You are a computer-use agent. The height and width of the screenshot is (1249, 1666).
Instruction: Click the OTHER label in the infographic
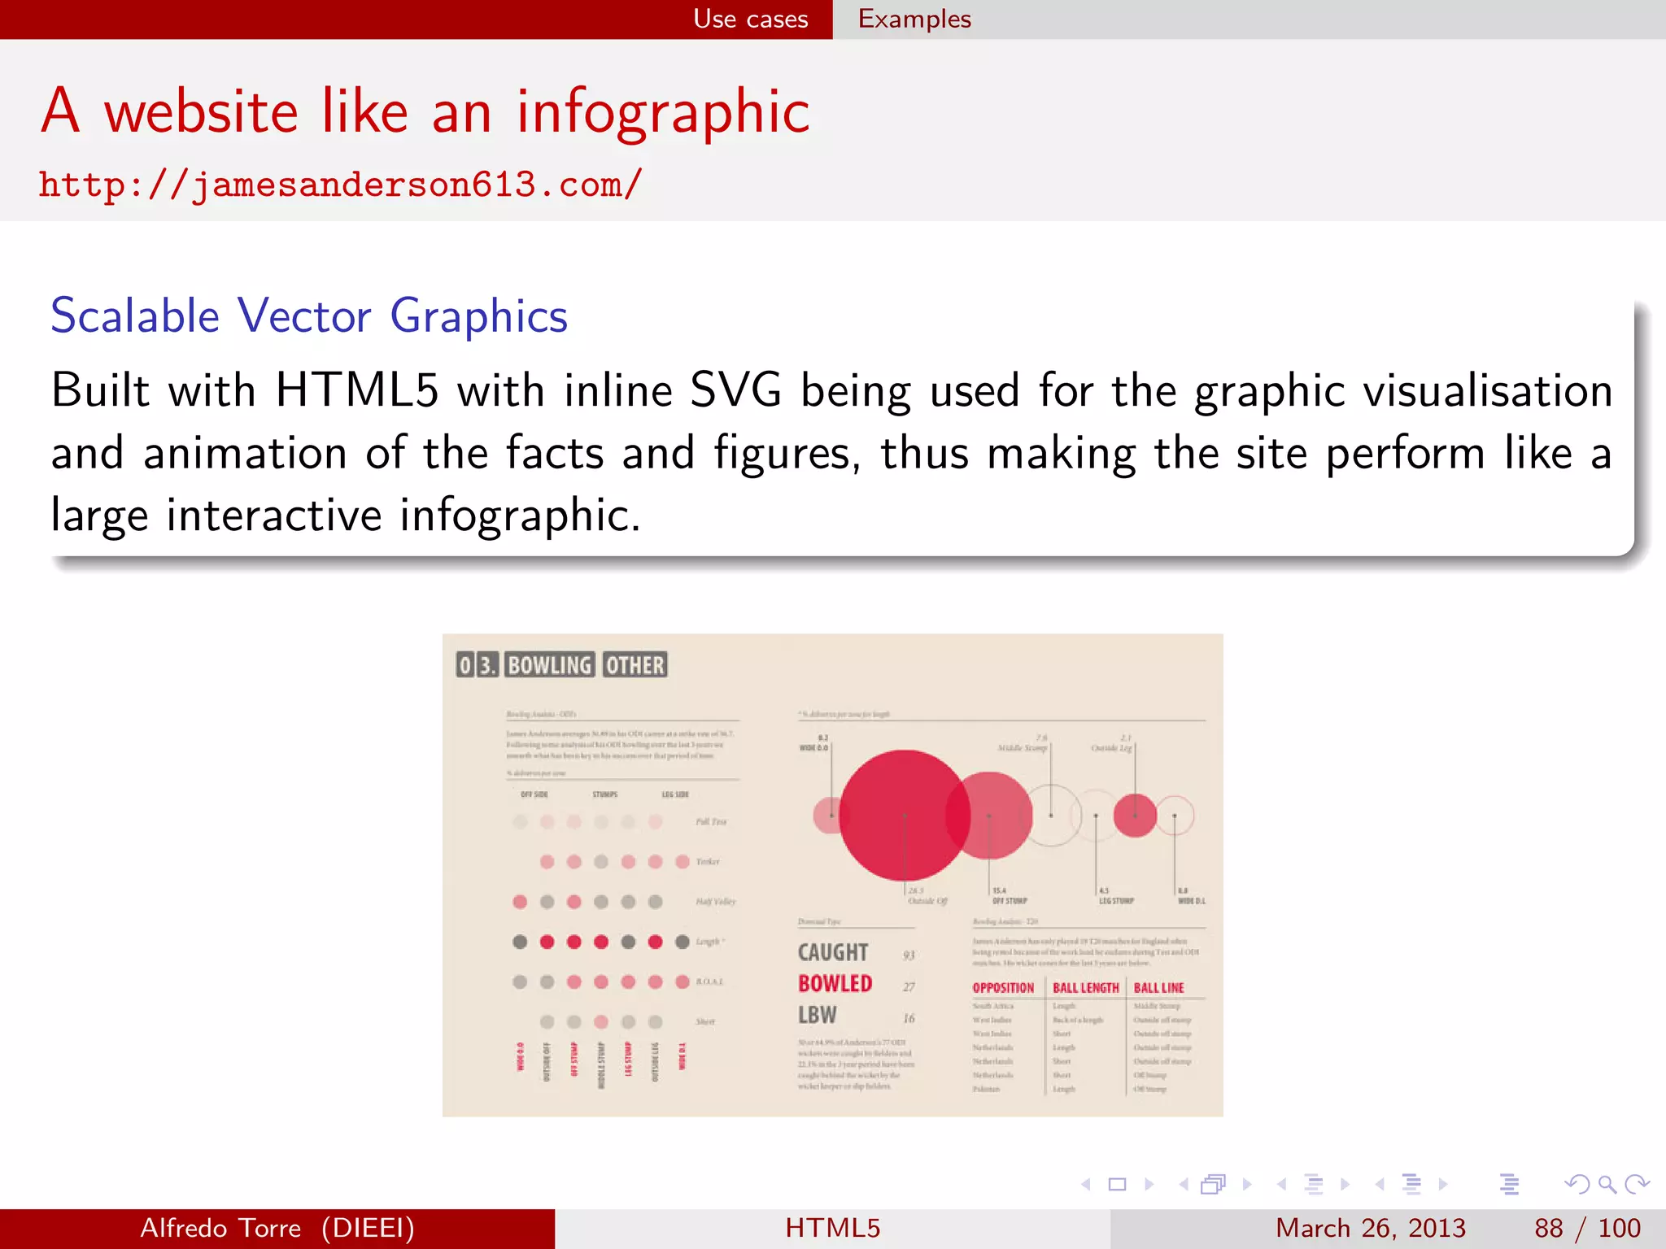pos(635,665)
